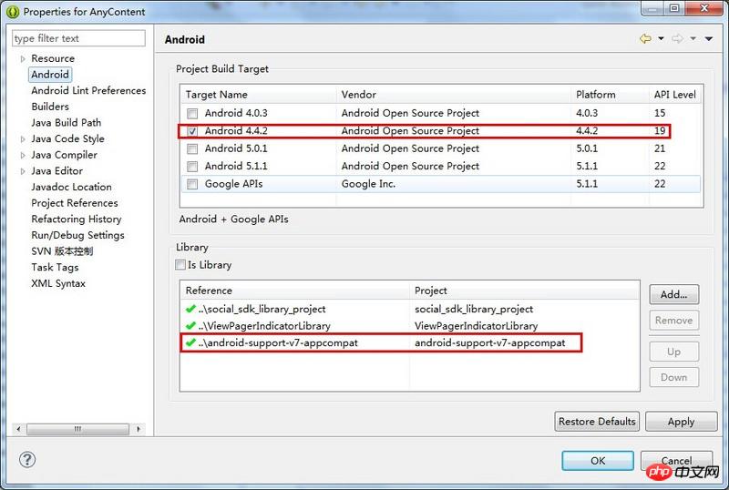
Task: Toggle the Is Library checkbox
Action: 180,265
